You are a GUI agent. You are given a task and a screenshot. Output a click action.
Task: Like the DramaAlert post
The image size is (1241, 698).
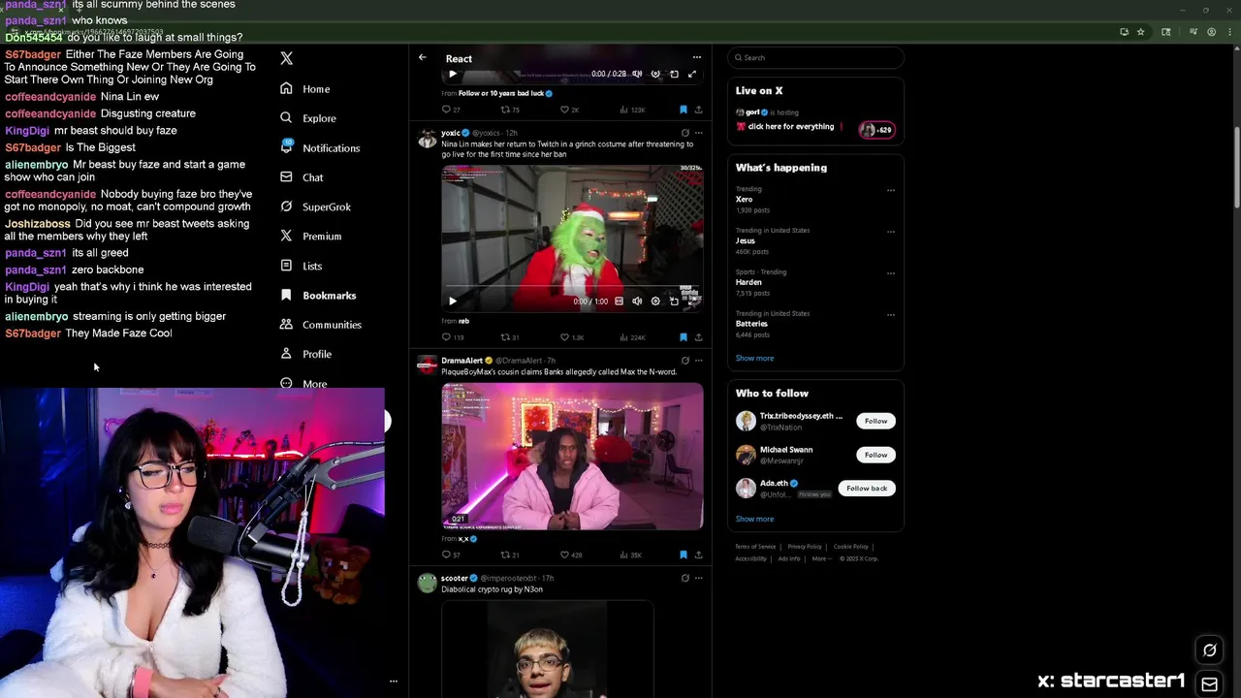coord(571,555)
